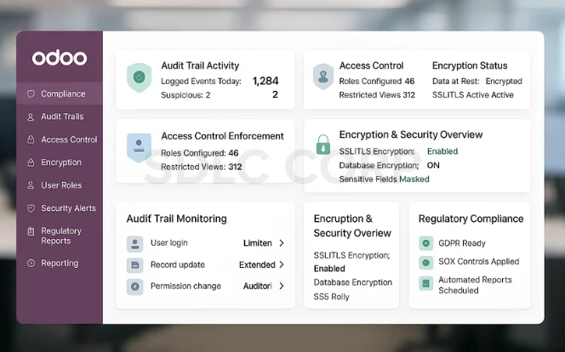The image size is (565, 352).
Task: Click the Audit Trail Activity card title
Action: coord(200,65)
